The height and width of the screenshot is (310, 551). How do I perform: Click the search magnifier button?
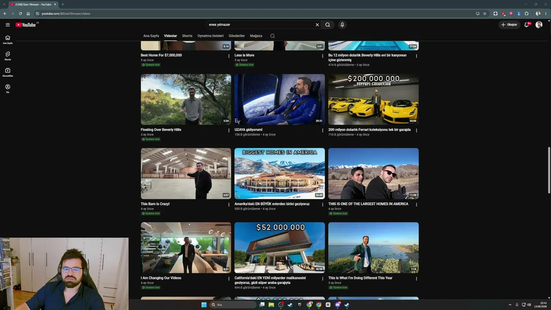click(328, 25)
